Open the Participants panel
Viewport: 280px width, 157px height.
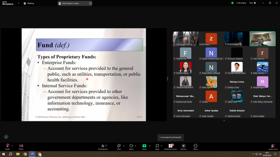pyautogui.click(x=103, y=147)
